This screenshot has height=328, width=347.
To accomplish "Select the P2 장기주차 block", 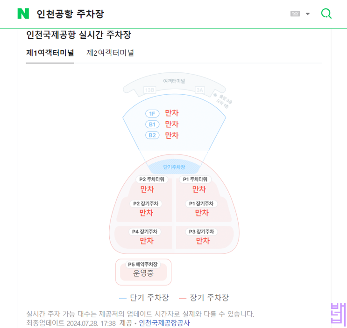I will point(146,209).
